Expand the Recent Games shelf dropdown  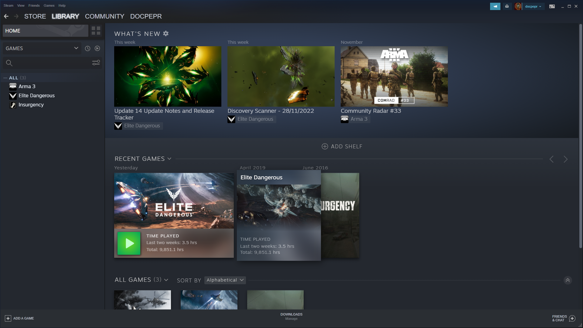click(x=169, y=159)
